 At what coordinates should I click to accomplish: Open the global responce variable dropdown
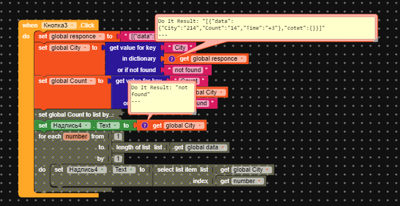pos(77,37)
